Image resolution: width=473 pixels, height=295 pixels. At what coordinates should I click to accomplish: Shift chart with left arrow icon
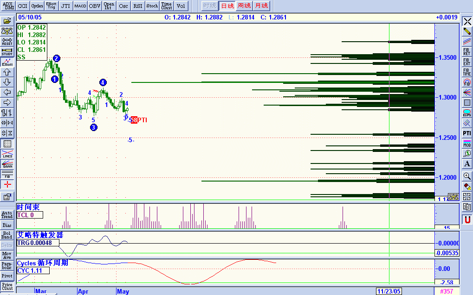pyautogui.click(x=7, y=93)
